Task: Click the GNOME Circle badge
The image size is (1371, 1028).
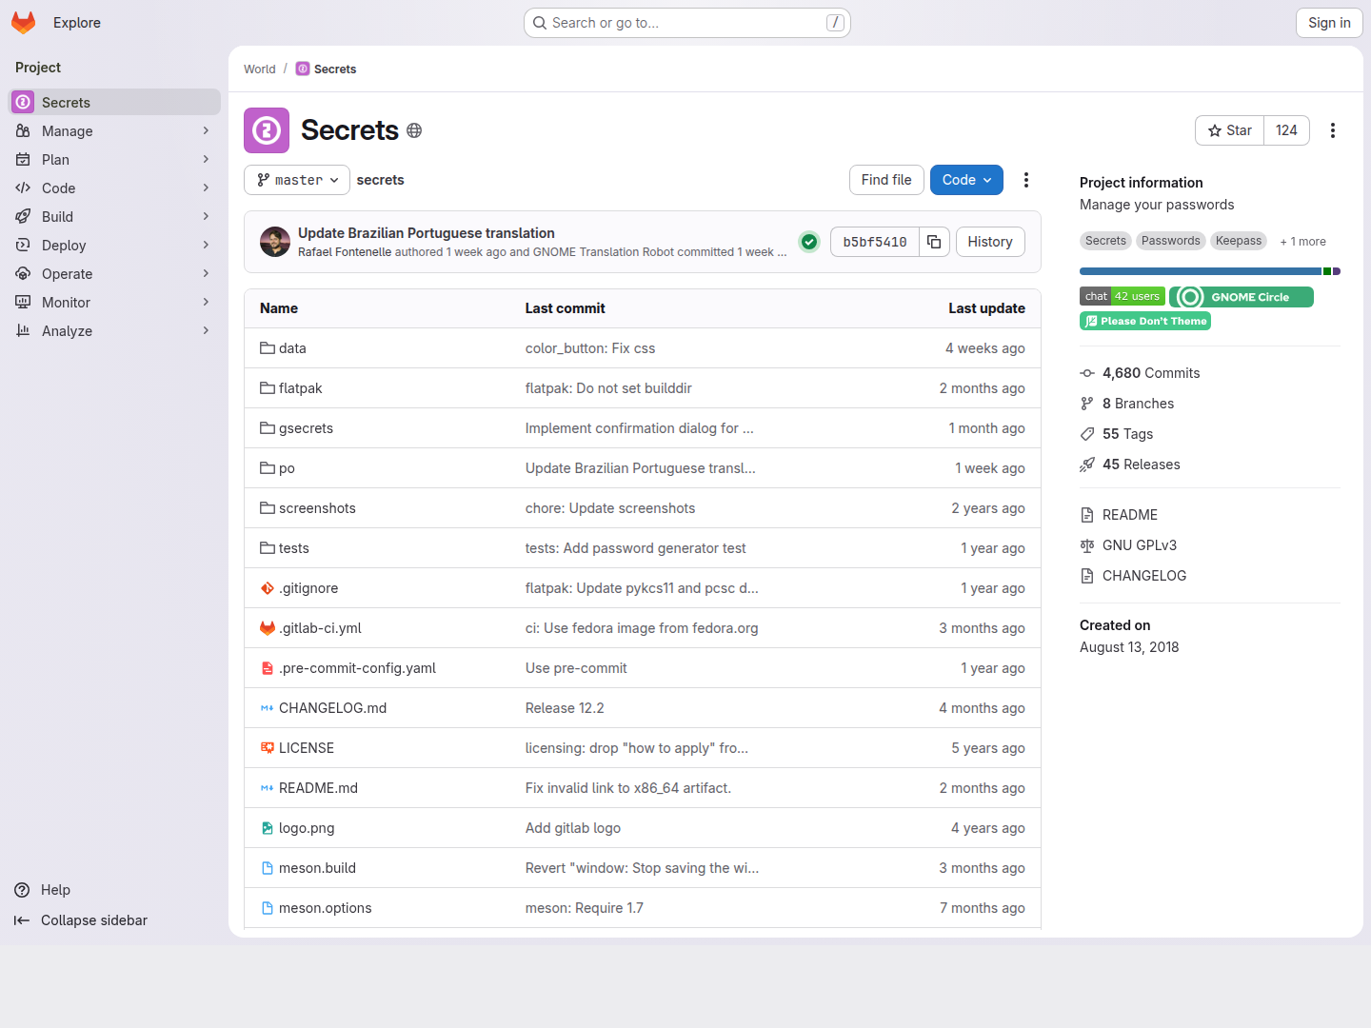Action: tap(1242, 297)
